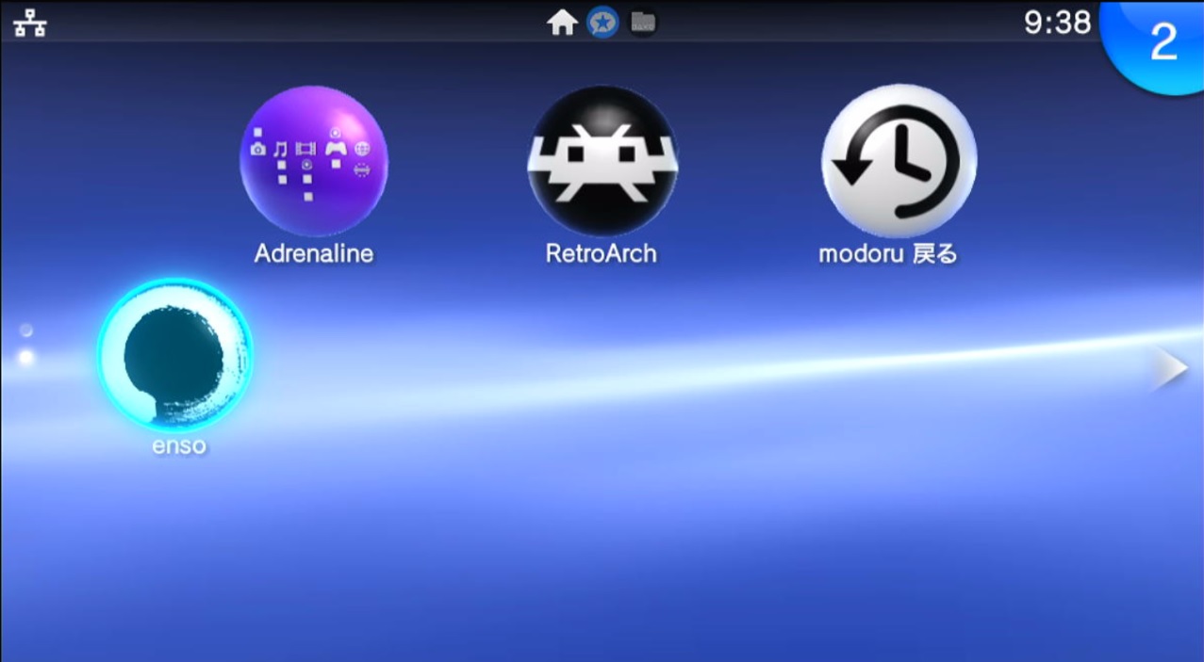Click the Adrenaline label text
Viewport: 1204px width, 662px height.
[314, 253]
